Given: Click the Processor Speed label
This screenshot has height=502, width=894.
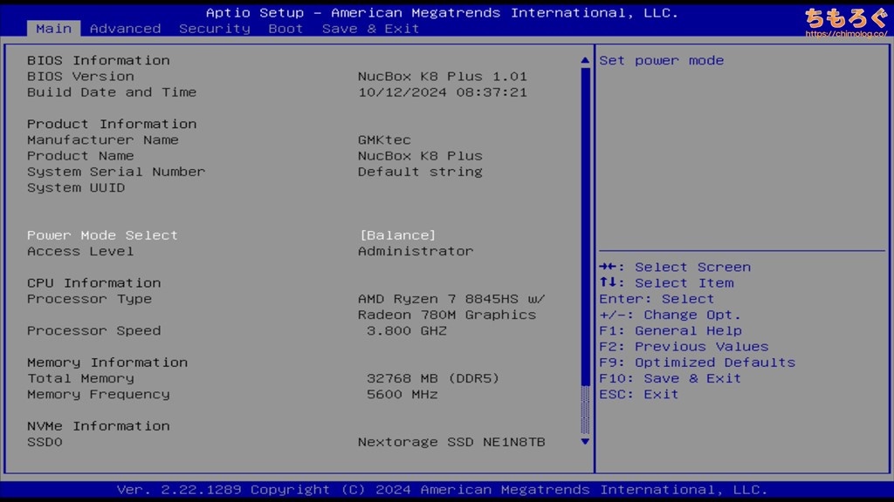Looking at the screenshot, I should (94, 330).
